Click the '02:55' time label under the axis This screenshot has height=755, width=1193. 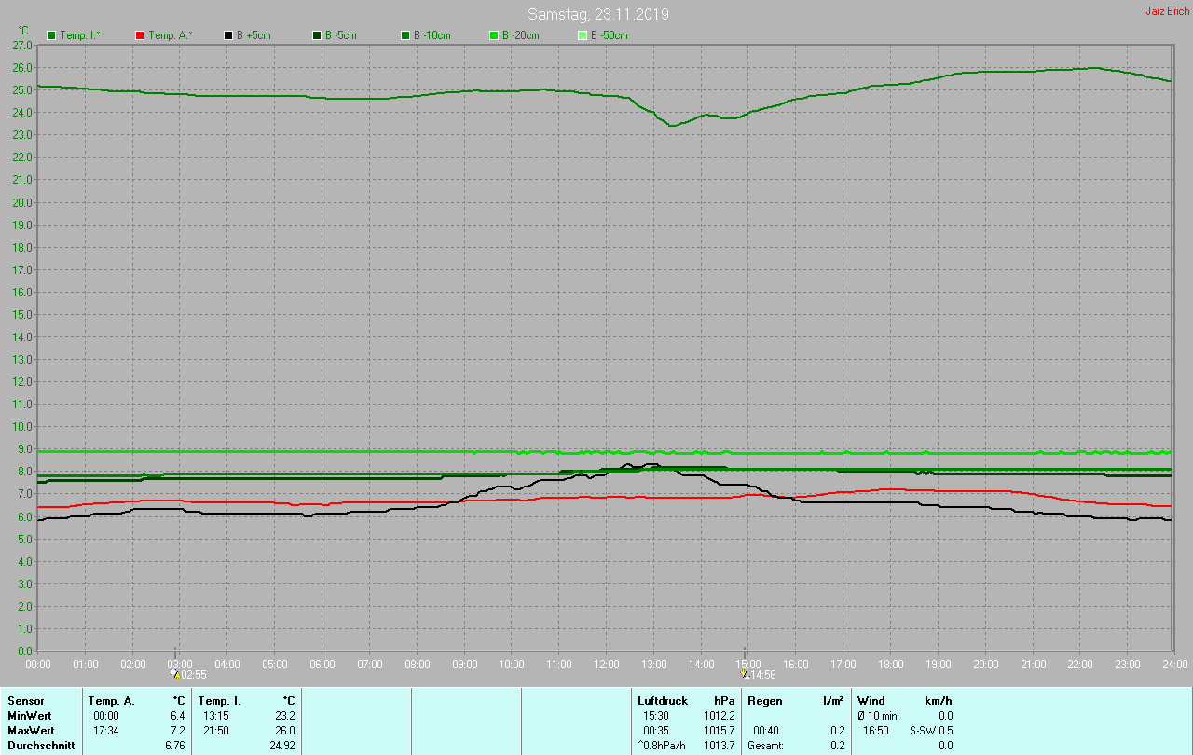click(x=193, y=675)
